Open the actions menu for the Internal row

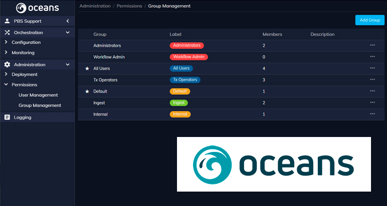373,114
